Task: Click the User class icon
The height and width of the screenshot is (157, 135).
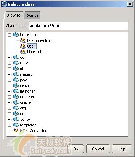Action: pyautogui.click(x=23, y=46)
